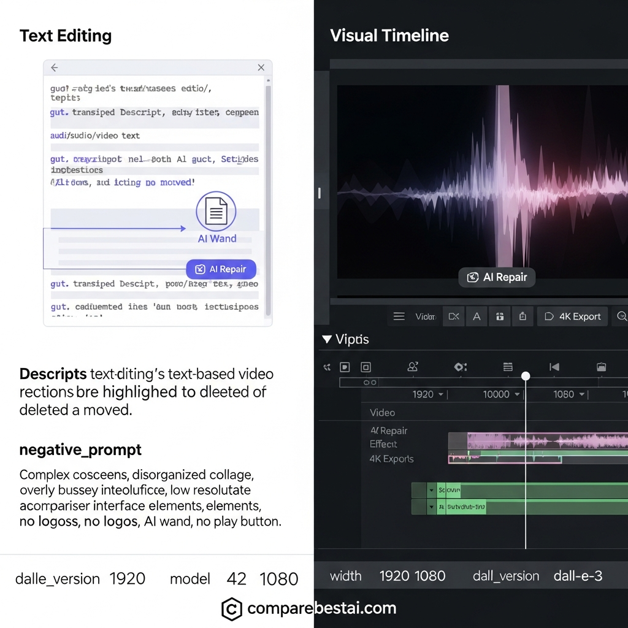Expand the first green track arrow

coord(431,490)
